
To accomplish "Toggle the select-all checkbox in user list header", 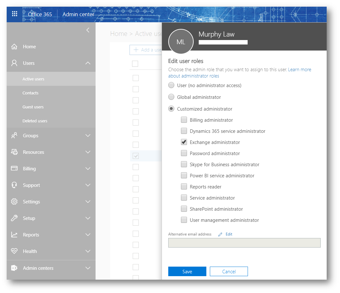I will (x=135, y=64).
